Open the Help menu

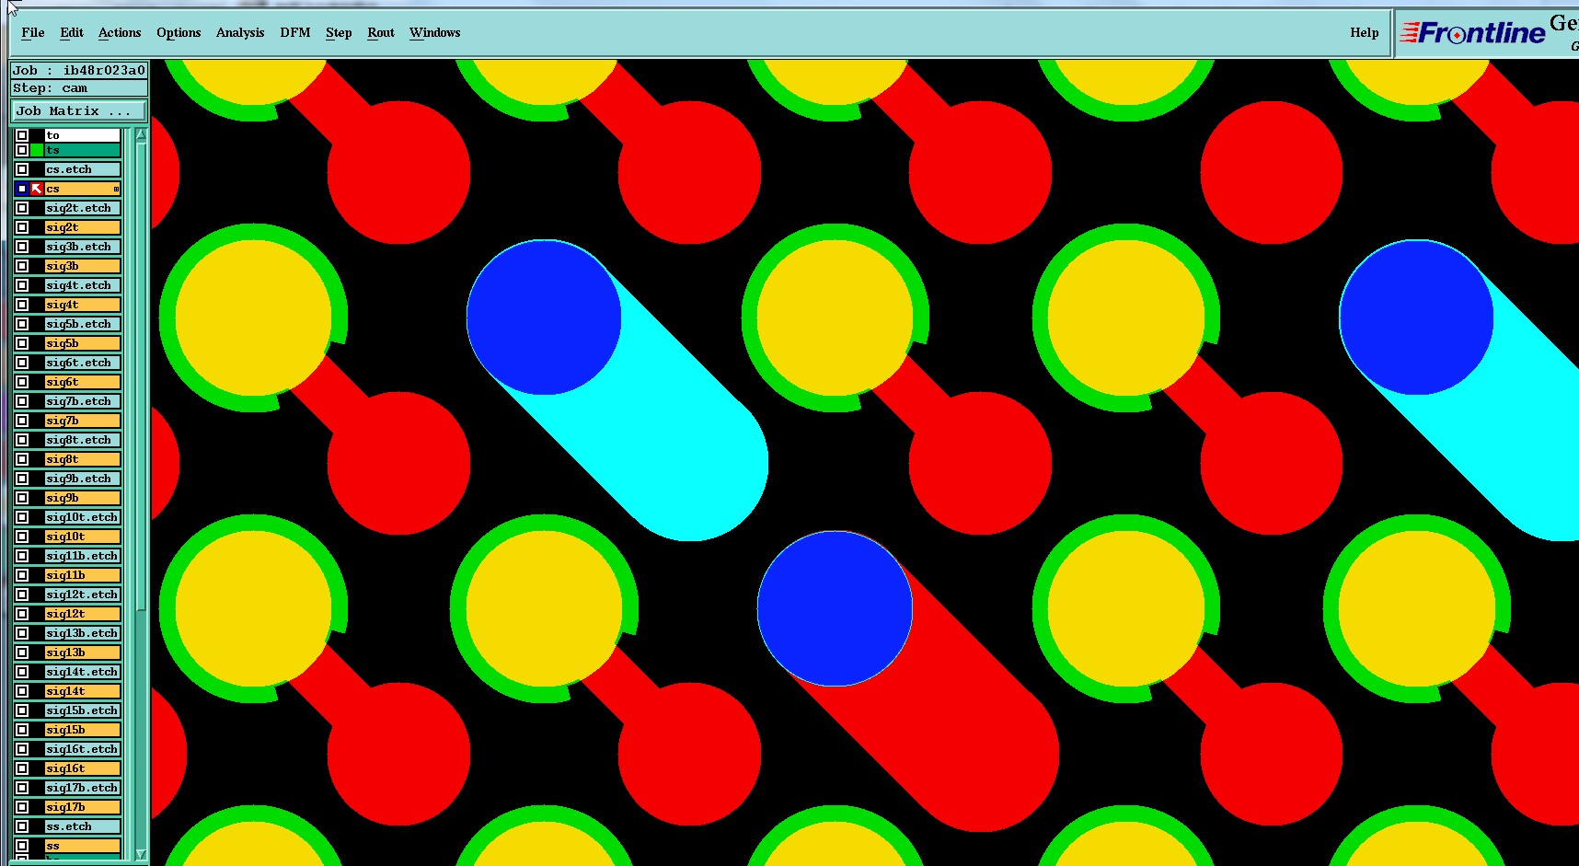pos(1365,32)
